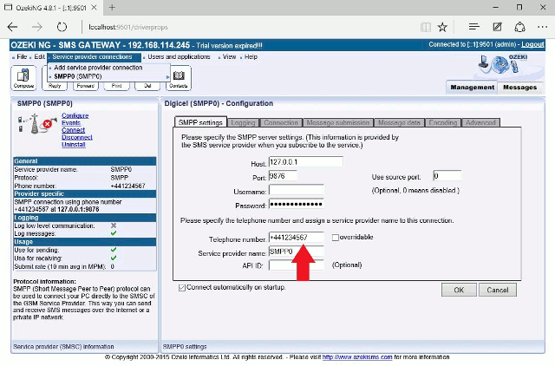Switch to the Message data tab
Viewport: 555px width, 366px height.
399,123
